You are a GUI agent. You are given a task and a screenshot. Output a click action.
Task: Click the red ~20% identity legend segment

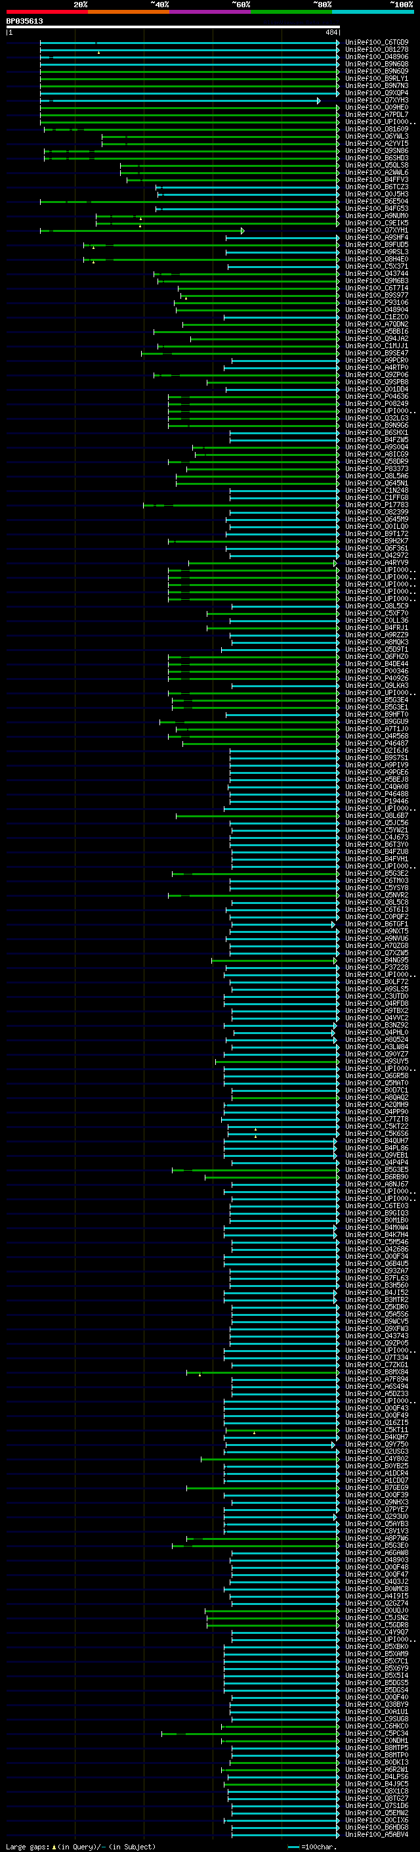(x=47, y=12)
